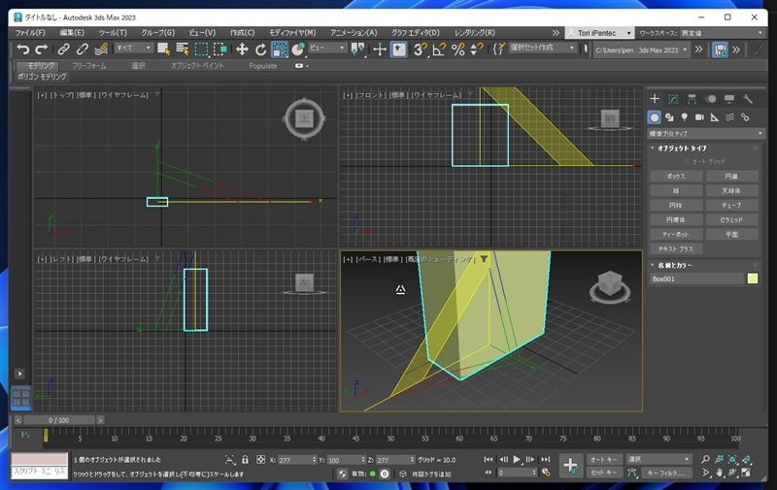This screenshot has width=777, height=490.
Task: Click the テキスト プラス button
Action: (676, 249)
